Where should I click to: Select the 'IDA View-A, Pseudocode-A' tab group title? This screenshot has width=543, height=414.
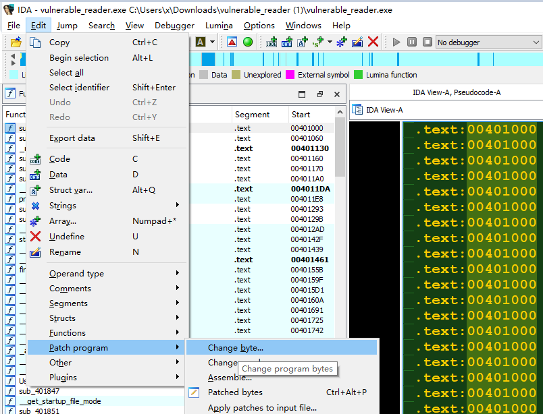coord(457,92)
